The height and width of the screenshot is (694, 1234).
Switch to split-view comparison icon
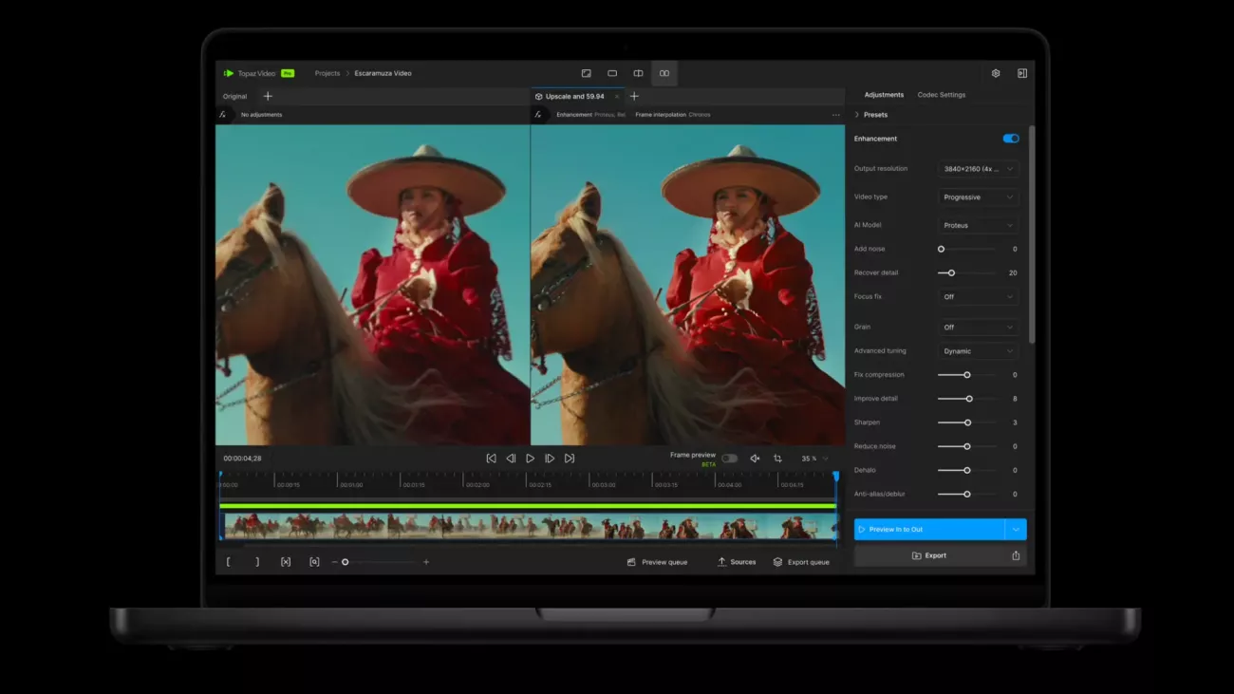click(x=638, y=73)
